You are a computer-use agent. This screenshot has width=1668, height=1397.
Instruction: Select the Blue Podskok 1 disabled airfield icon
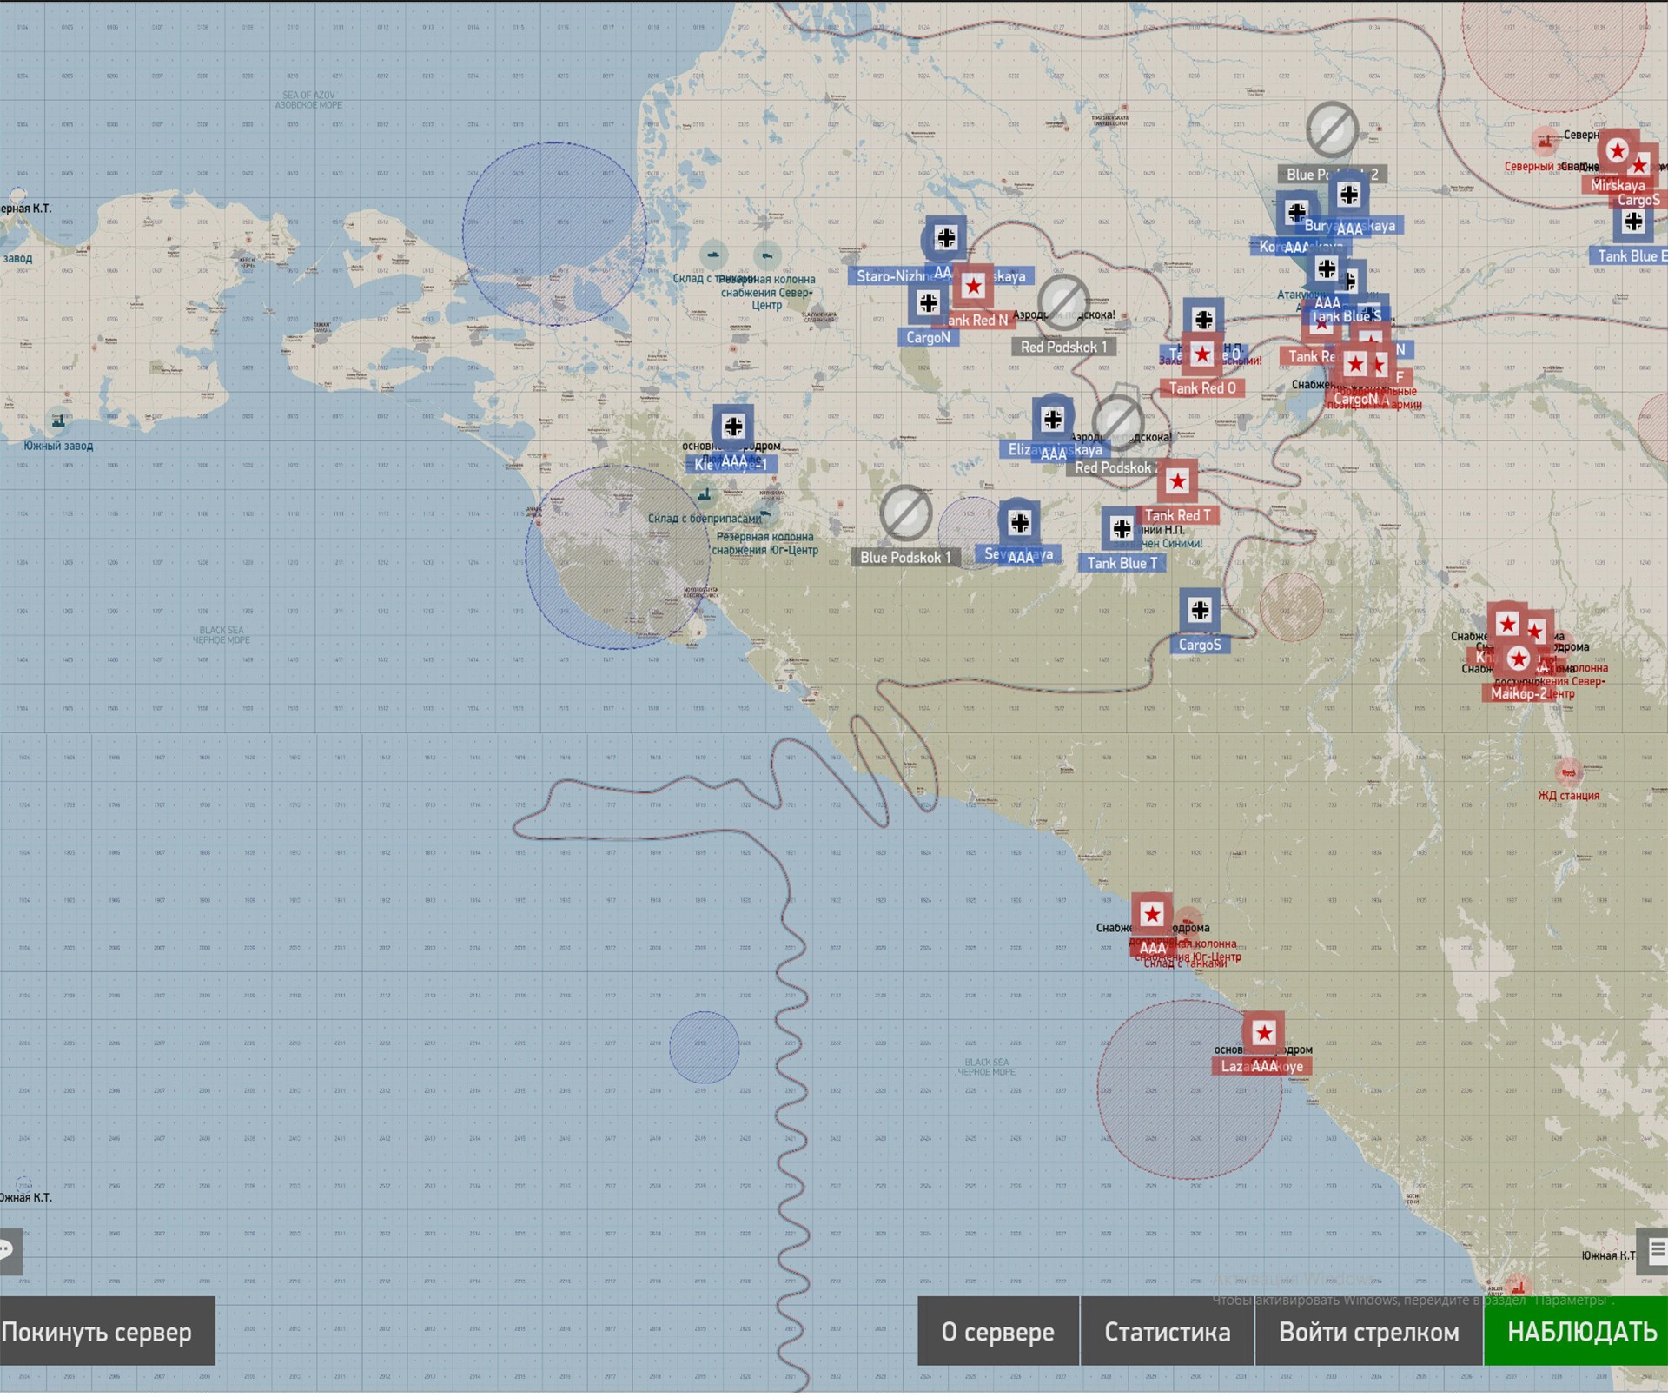[x=906, y=513]
